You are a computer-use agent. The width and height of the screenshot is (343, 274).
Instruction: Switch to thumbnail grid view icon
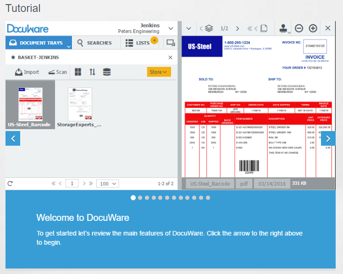[x=78, y=72]
